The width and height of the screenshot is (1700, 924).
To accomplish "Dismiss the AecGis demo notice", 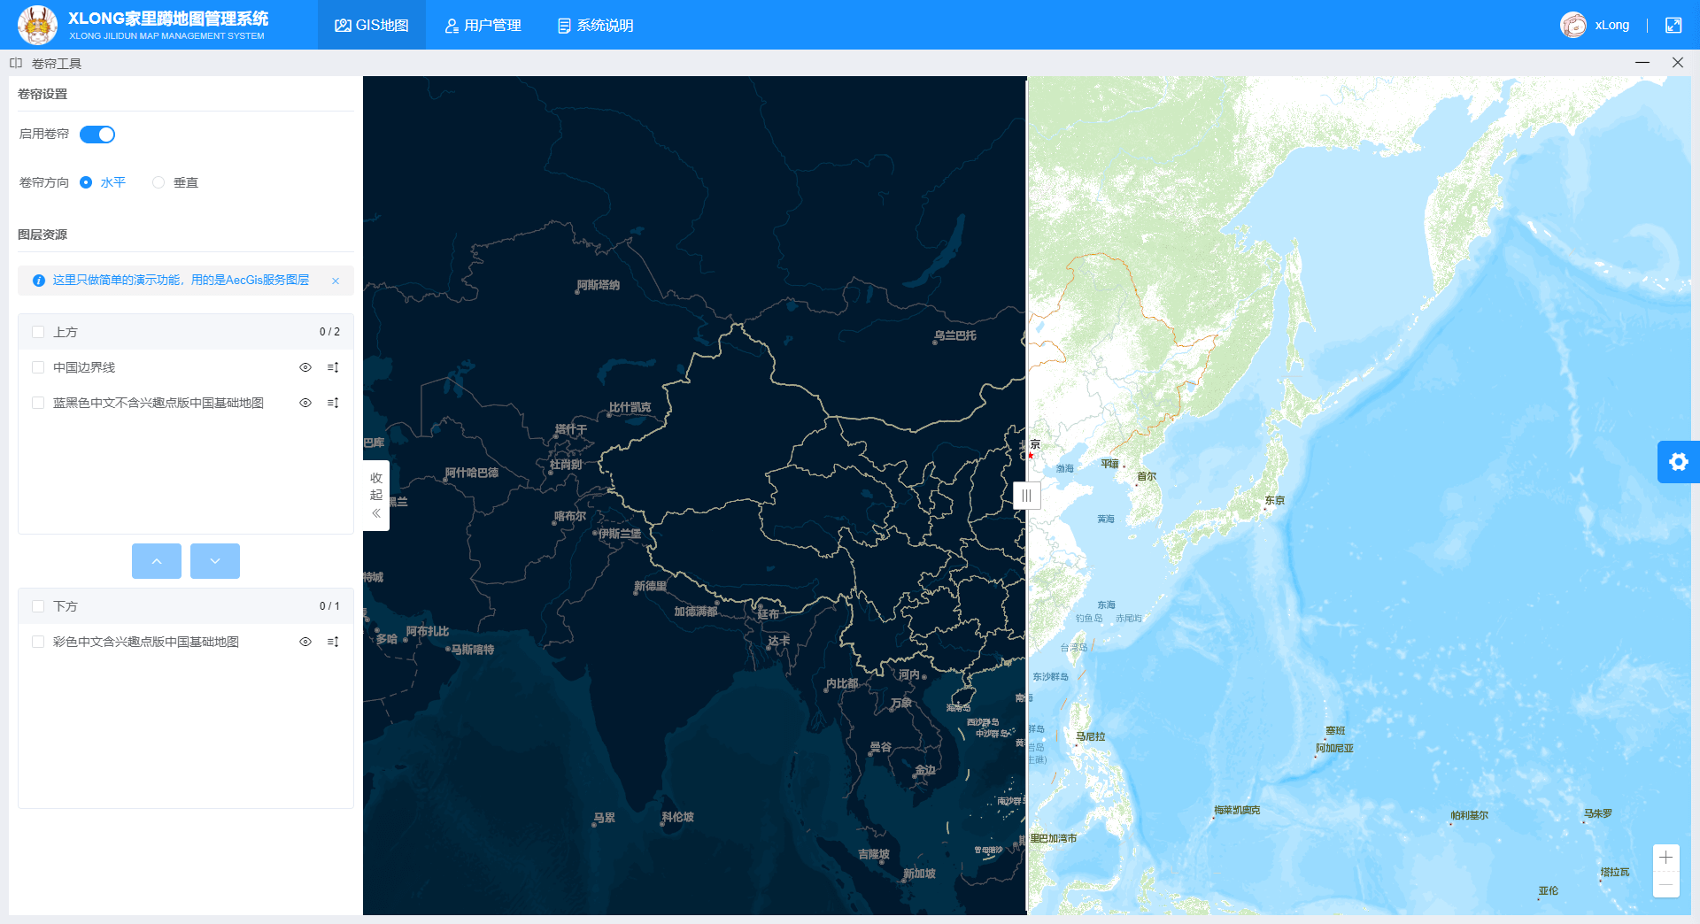I will pyautogui.click(x=336, y=281).
